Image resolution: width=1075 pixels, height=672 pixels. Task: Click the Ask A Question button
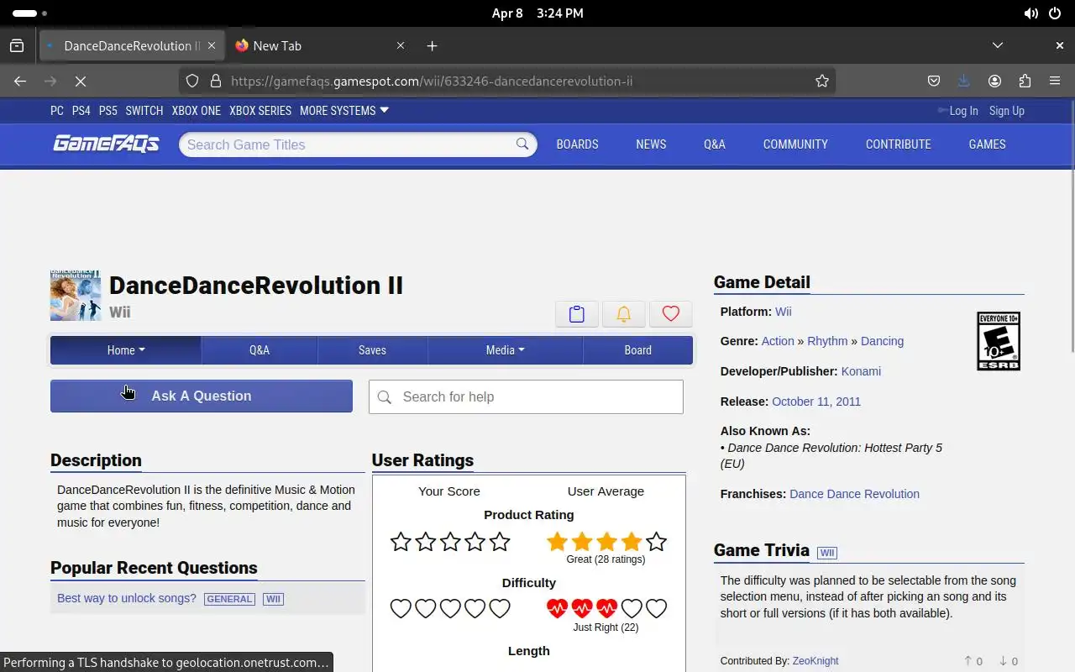tap(202, 396)
